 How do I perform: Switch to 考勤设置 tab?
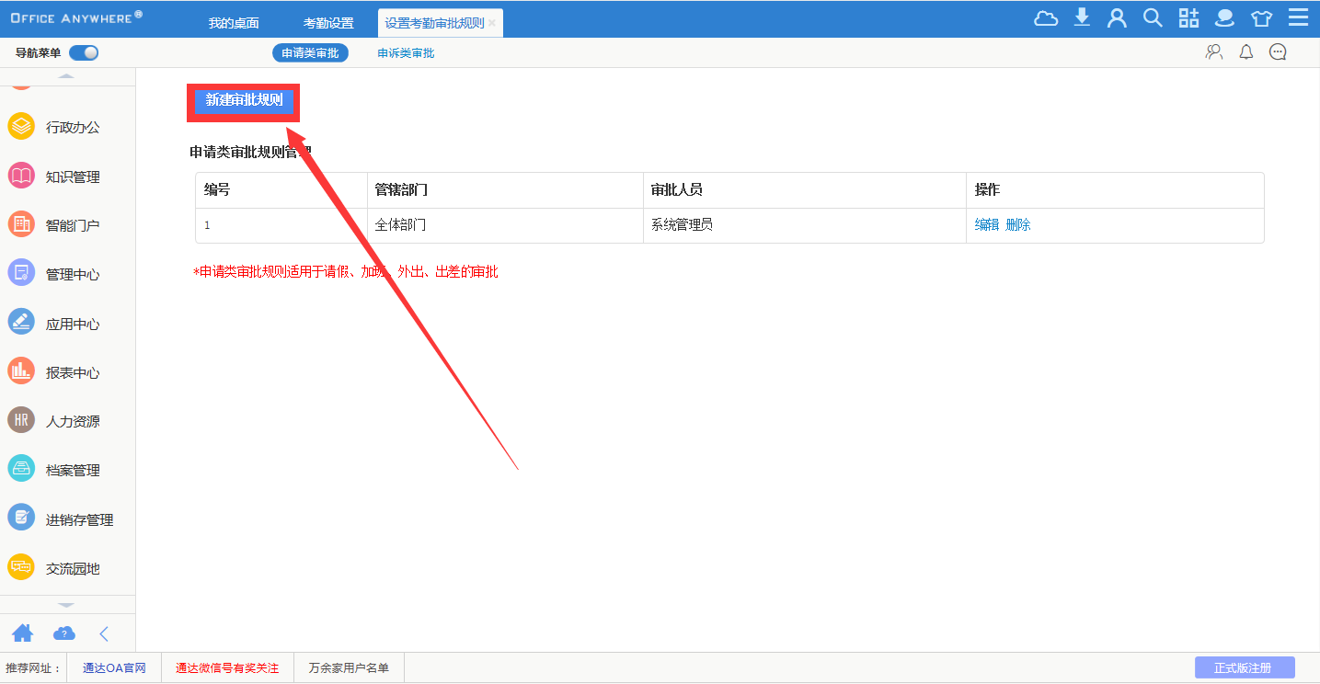[328, 23]
